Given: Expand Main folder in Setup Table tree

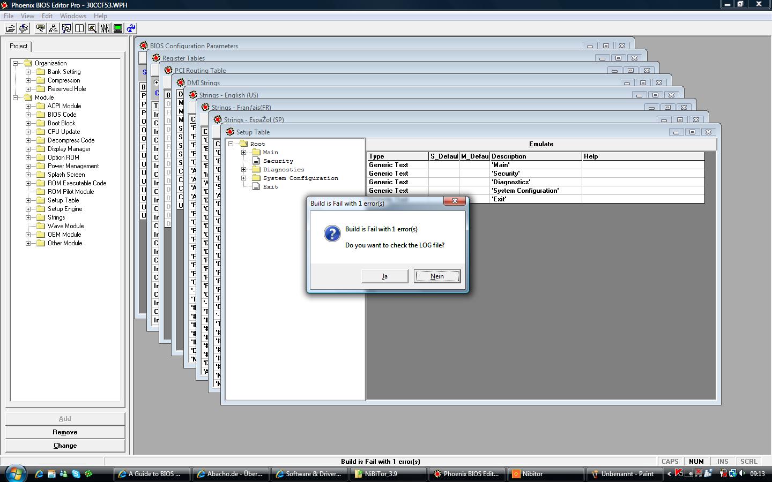Looking at the screenshot, I should click(243, 152).
